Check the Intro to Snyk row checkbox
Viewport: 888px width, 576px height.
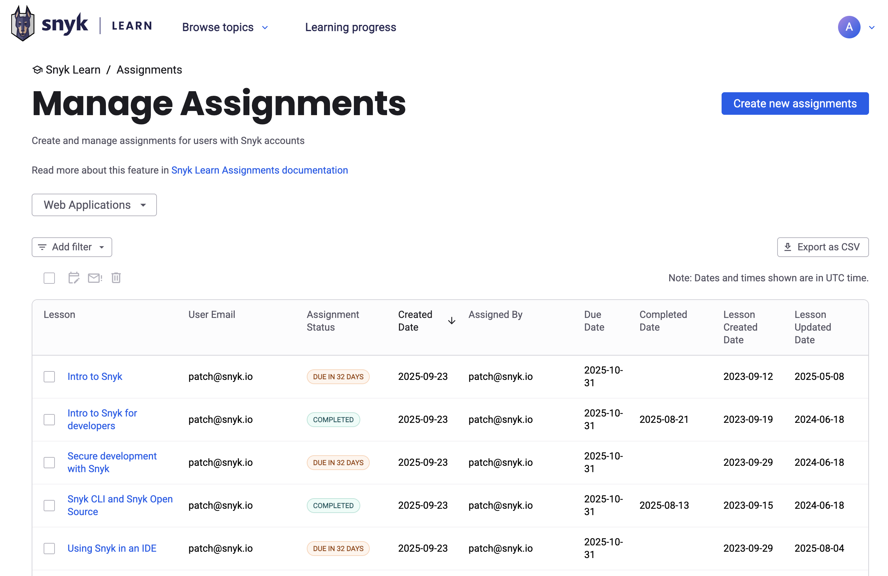(x=49, y=377)
